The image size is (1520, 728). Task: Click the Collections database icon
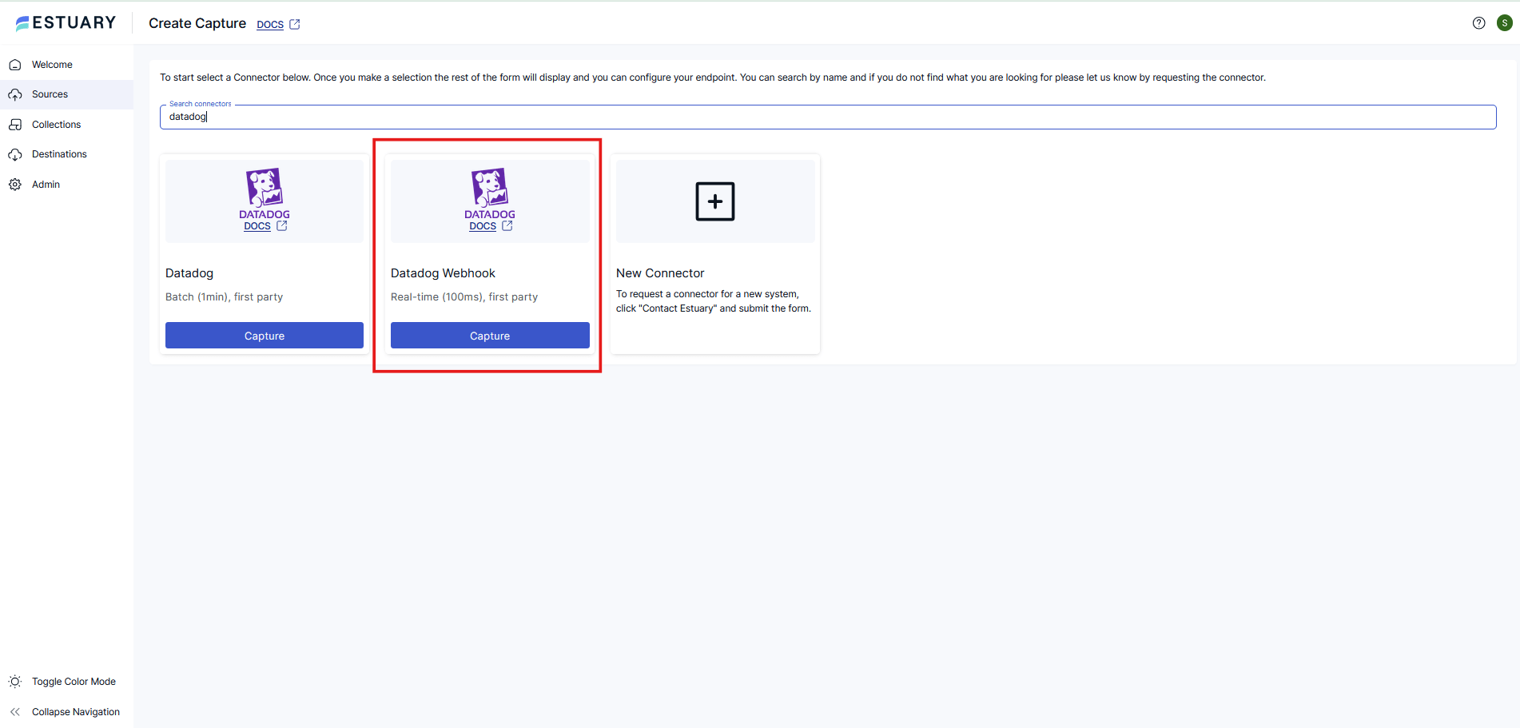coord(15,125)
